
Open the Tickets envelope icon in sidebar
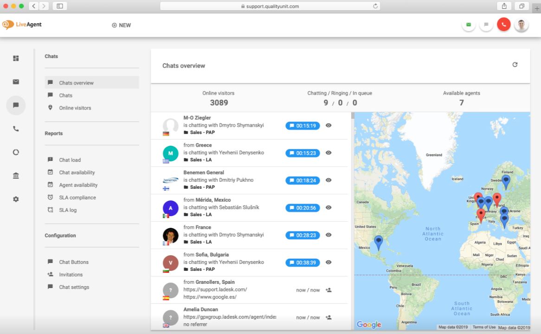[16, 82]
